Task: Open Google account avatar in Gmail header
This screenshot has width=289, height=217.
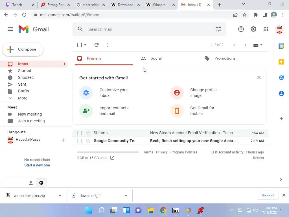Action: coord(279,29)
